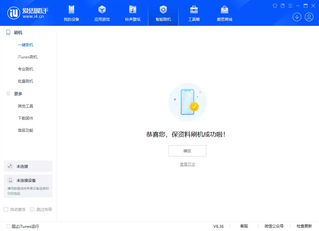The image size is (319, 231).
Task: Visit the 爱思商城 store
Action: 224,13
